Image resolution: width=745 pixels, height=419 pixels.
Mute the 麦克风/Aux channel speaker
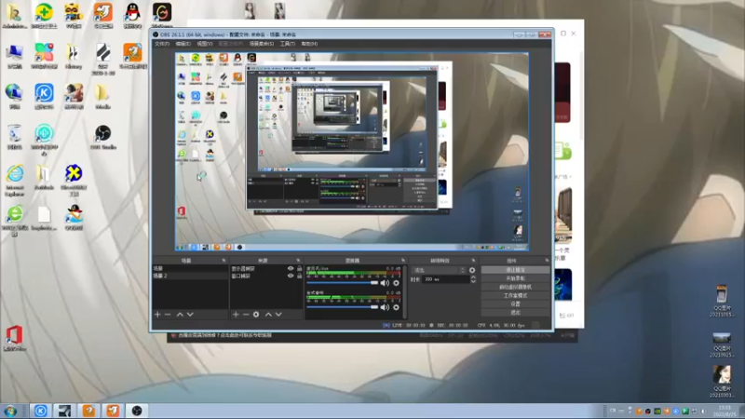tap(385, 283)
